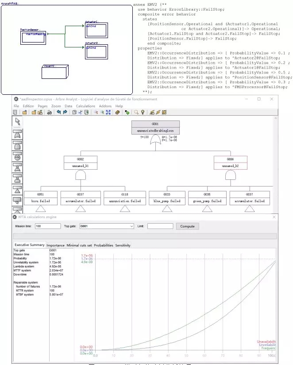This screenshot has height=365, width=293.
Task: Click the Compute button
Action: [x=187, y=226]
